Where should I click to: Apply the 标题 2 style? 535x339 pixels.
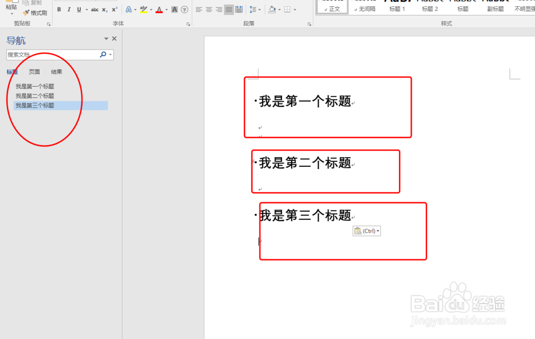(x=430, y=7)
